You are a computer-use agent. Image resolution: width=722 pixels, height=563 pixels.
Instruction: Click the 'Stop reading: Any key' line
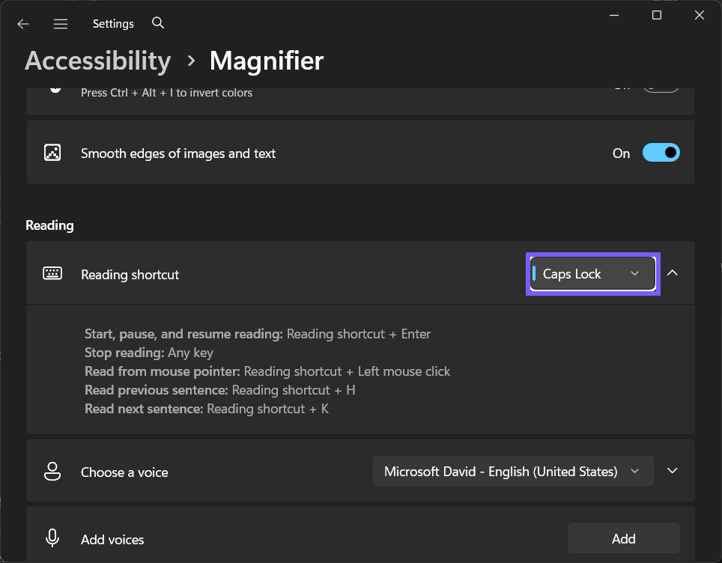click(x=149, y=353)
